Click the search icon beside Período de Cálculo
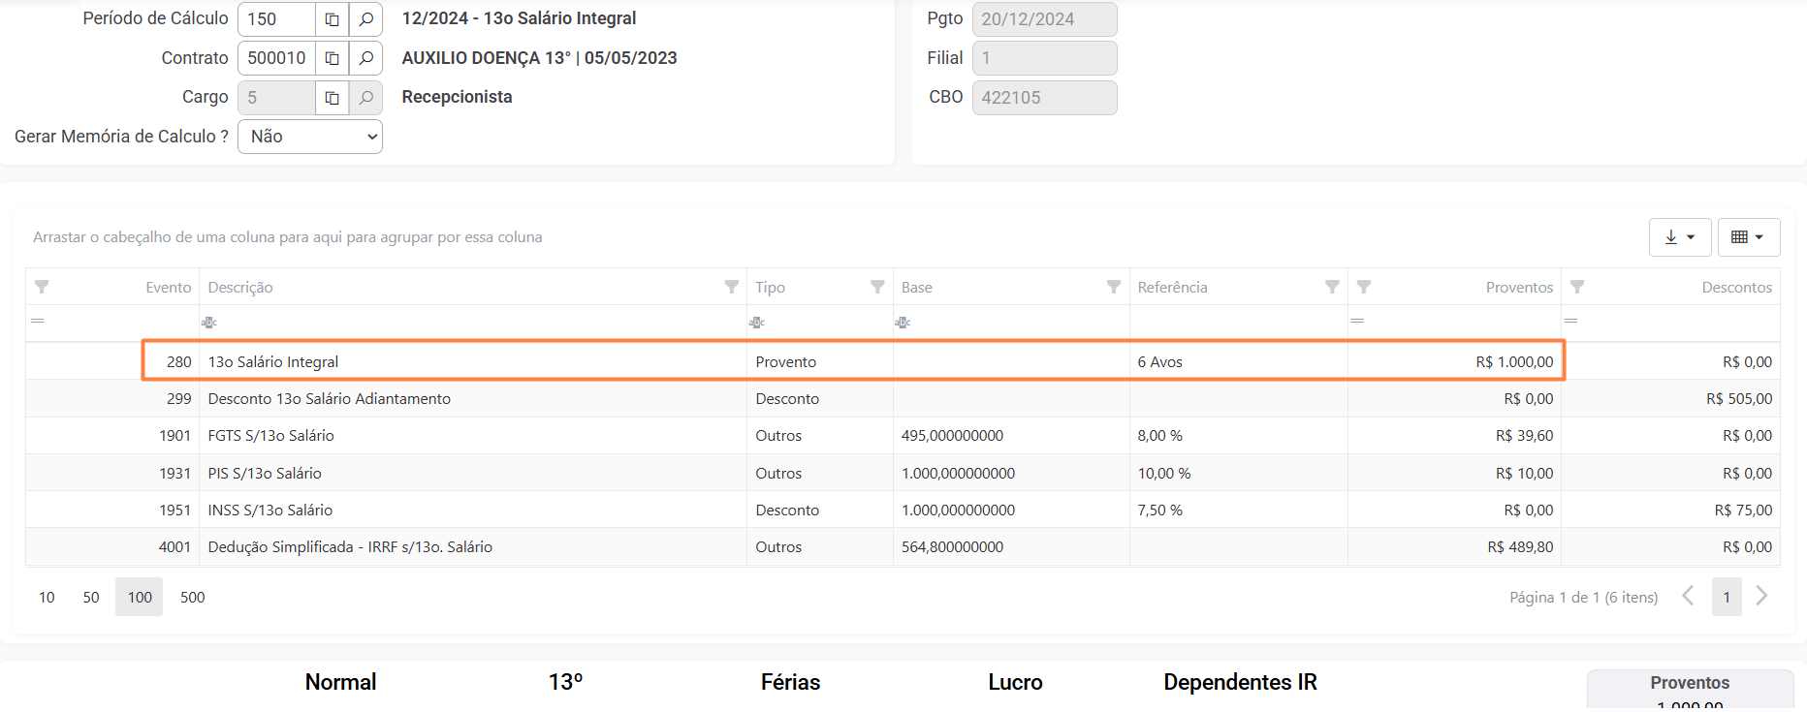1807x712 pixels. 365,19
